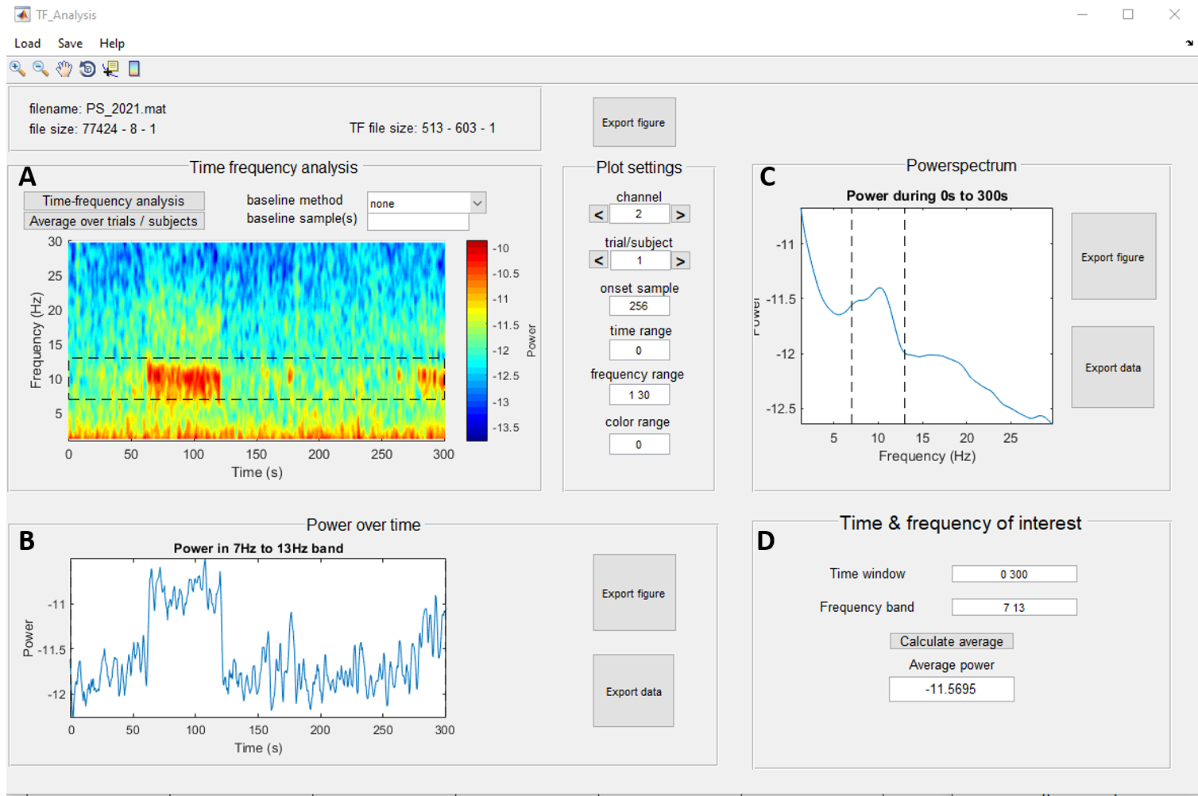Click Average over trials / subjects
Viewport: 1198px width, 796px height.
coord(114,221)
